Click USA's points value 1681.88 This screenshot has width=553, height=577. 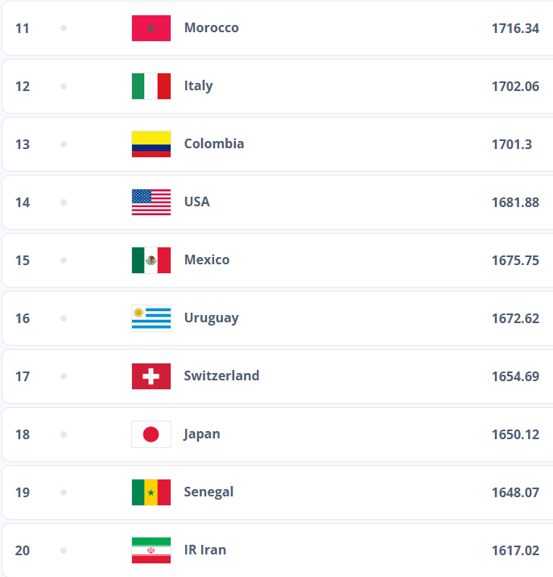click(x=515, y=202)
